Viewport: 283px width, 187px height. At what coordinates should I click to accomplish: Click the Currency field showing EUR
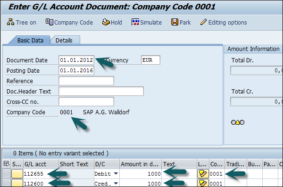point(150,60)
